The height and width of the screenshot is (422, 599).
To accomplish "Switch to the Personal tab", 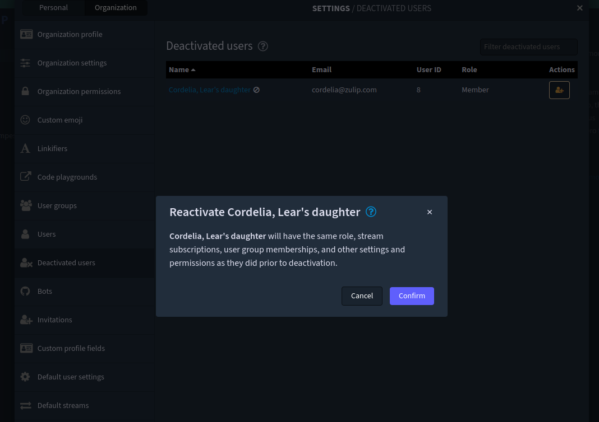I will pos(53,7).
